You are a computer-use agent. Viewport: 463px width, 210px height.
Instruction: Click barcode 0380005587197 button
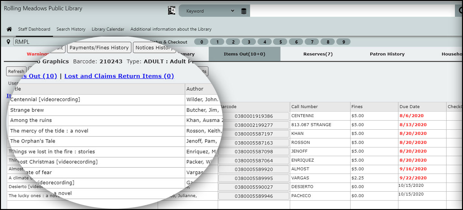[x=254, y=134]
